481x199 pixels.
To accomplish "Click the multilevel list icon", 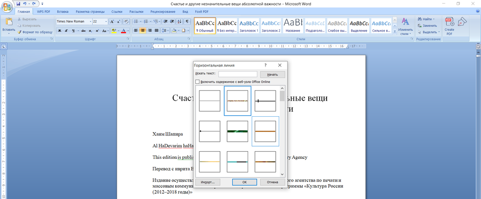I will click(x=155, y=22).
